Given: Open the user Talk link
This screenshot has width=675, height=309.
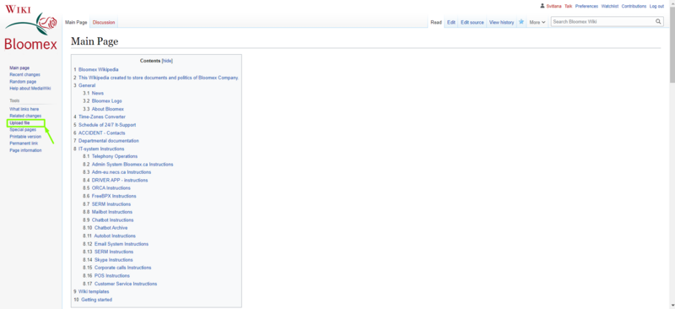Looking at the screenshot, I should point(568,7).
